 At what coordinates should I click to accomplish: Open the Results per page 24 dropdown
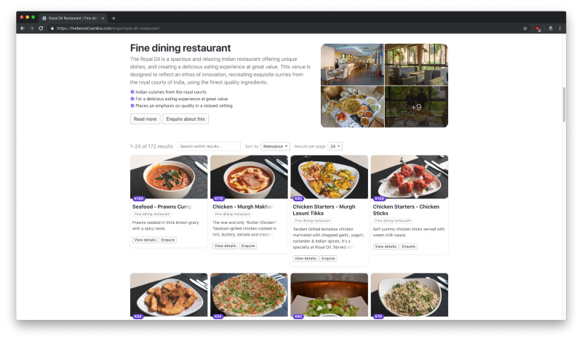point(335,146)
